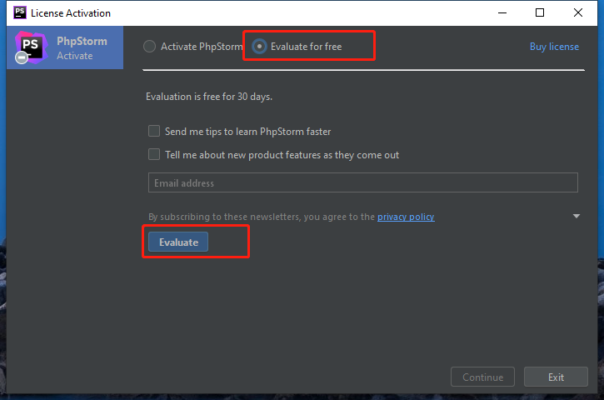604x400 pixels.
Task: Maximize the License Activation window
Action: [540, 12]
